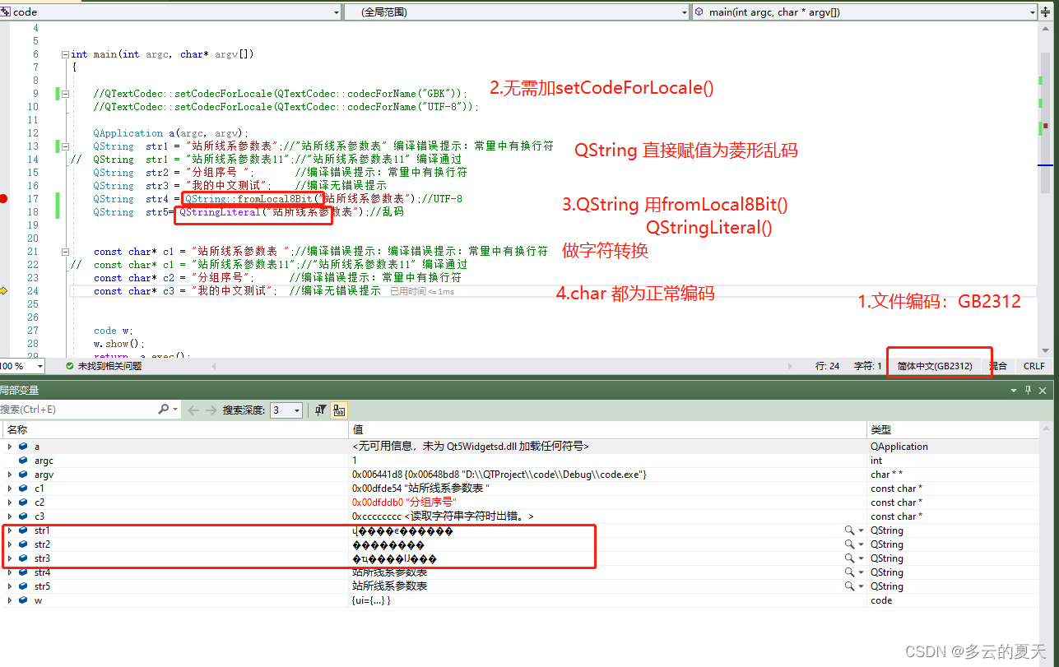Open the visualizer magnifier for str4
The width and height of the screenshot is (1059, 667).
coord(849,572)
